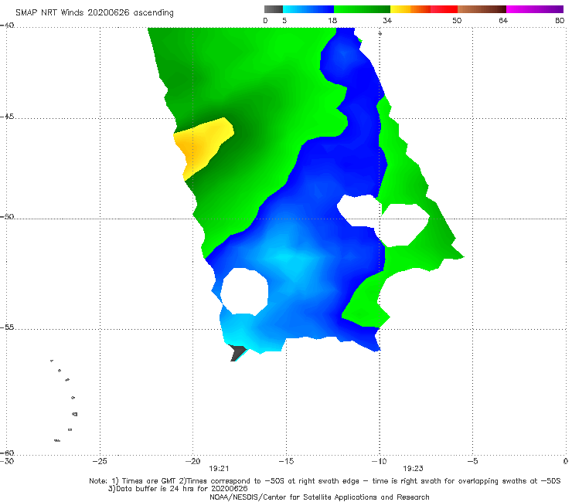Click the title "SMAP NRT Winds 20200626 ascending"

94,13
